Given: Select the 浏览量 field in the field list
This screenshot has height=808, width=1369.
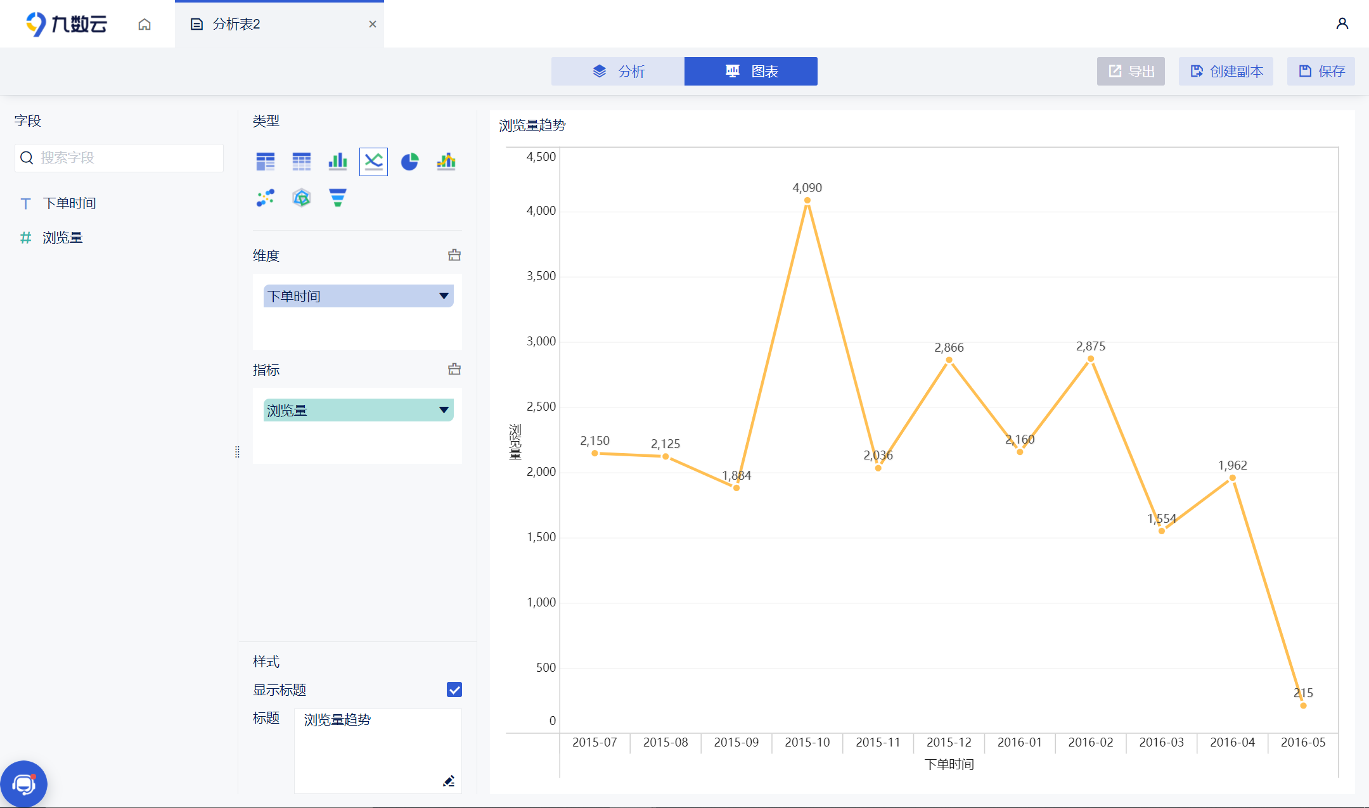Looking at the screenshot, I should coord(62,238).
